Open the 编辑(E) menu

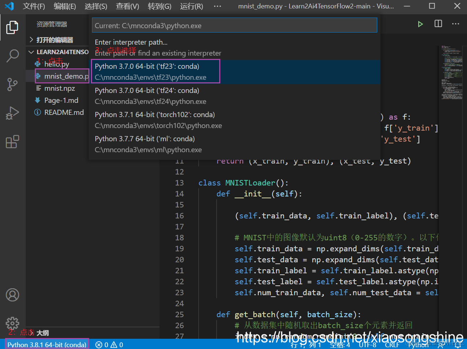[65, 6]
